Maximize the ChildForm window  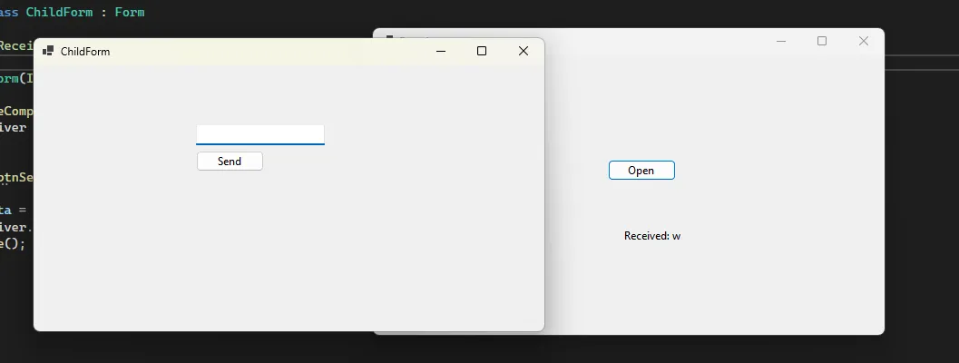482,52
